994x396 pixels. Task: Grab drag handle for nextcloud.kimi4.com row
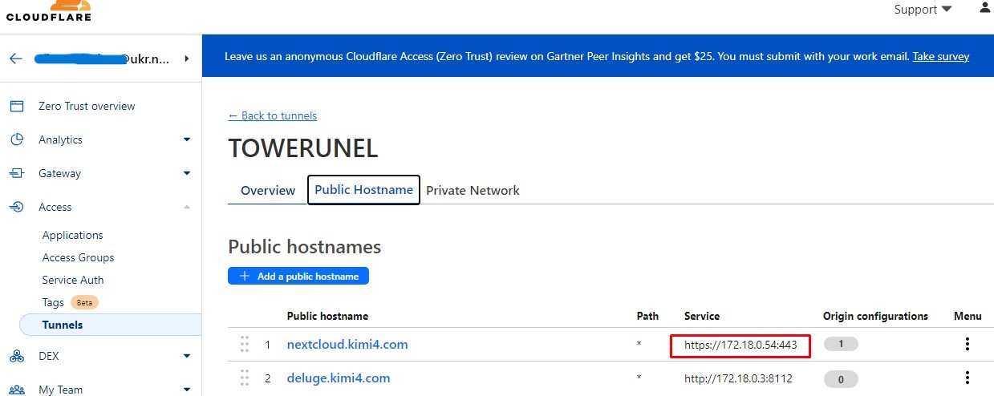[245, 345]
